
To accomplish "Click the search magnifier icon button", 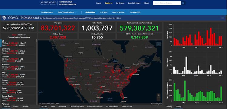I will point(183,3).
